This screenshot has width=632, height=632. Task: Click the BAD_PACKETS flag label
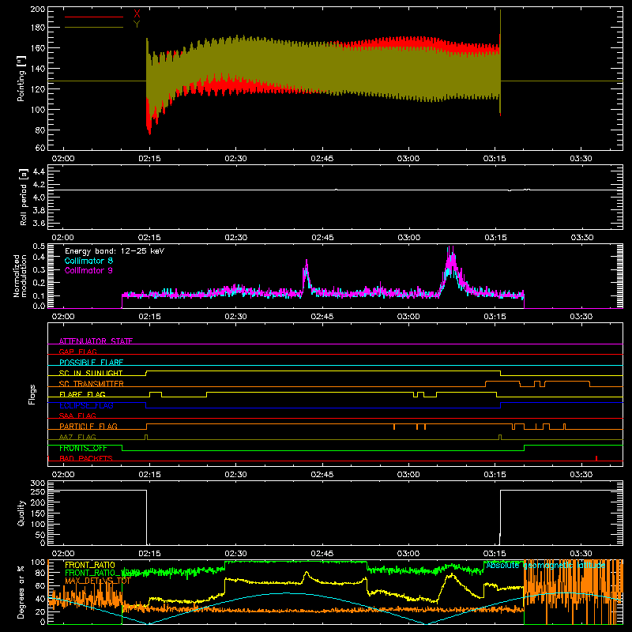click(86, 458)
